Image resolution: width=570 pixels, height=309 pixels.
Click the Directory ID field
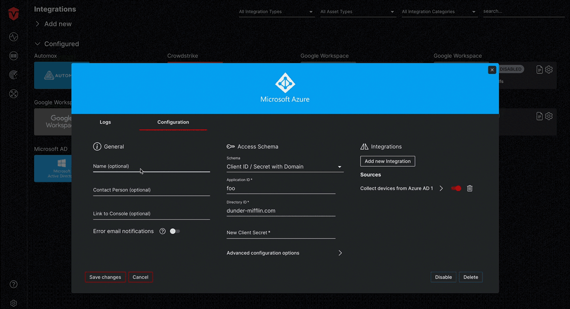(281, 211)
